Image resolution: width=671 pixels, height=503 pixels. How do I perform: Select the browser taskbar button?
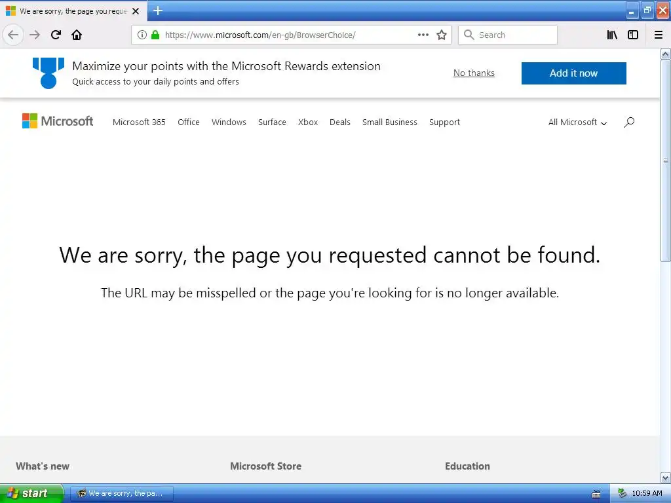[121, 493]
